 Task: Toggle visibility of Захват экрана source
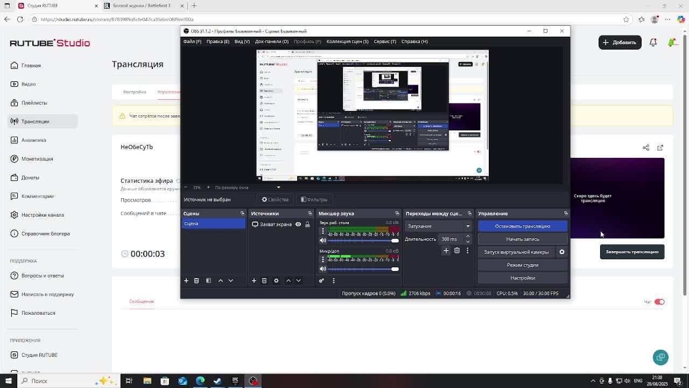[x=298, y=224]
